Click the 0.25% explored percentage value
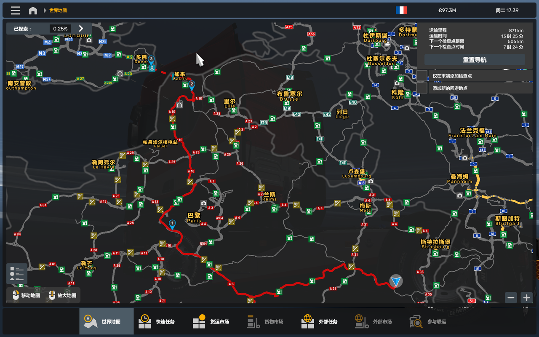Image resolution: width=539 pixels, height=337 pixels. (60, 29)
